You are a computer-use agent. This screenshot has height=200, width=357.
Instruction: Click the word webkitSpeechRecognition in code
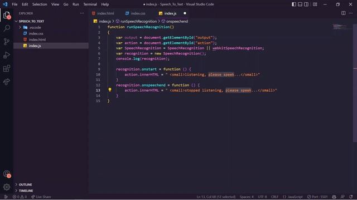tap(237, 48)
